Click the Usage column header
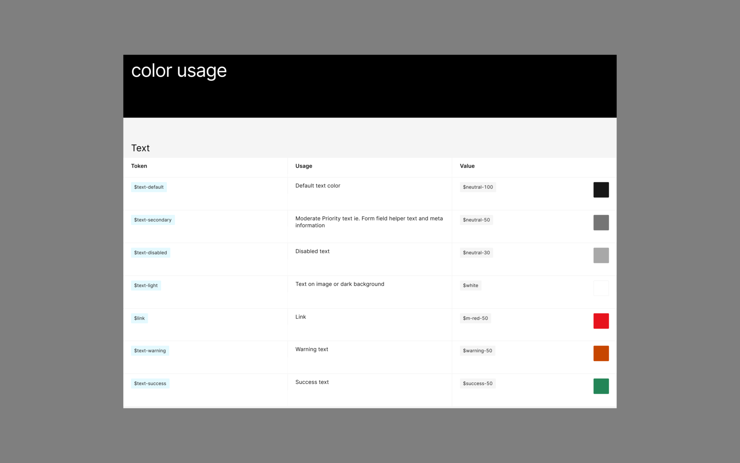 [x=304, y=166]
